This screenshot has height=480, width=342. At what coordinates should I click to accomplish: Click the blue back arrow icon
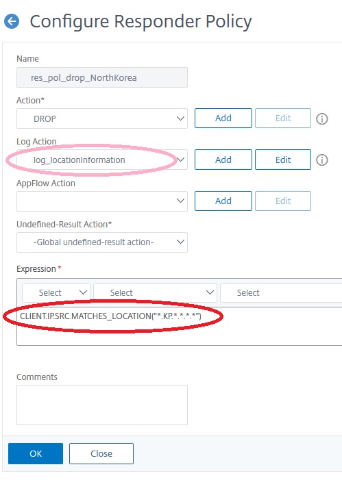pyautogui.click(x=12, y=21)
